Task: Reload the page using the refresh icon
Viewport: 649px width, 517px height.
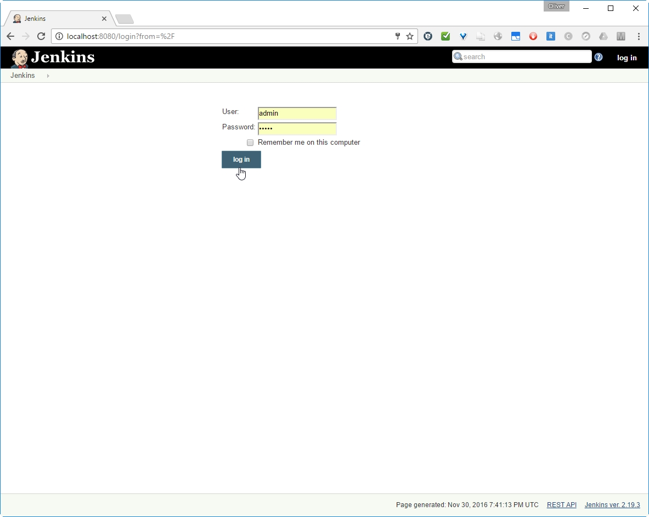Action: (x=41, y=36)
